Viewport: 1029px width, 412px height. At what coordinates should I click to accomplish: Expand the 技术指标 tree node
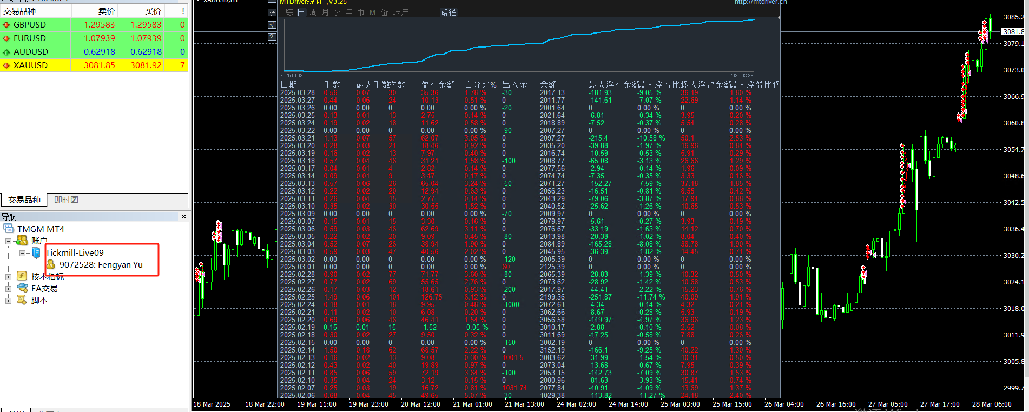click(x=8, y=276)
